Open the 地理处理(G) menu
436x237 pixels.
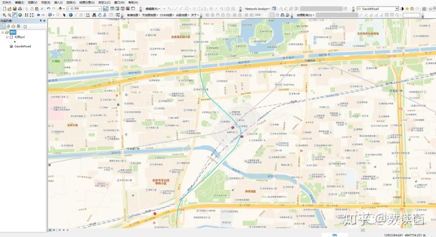[x=87, y=2]
